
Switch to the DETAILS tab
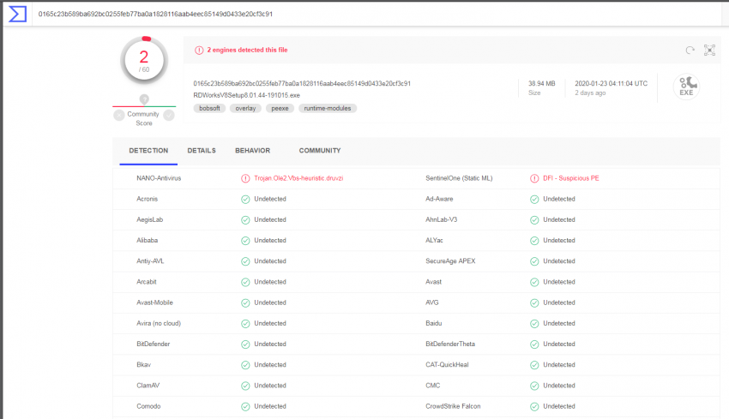[202, 151]
